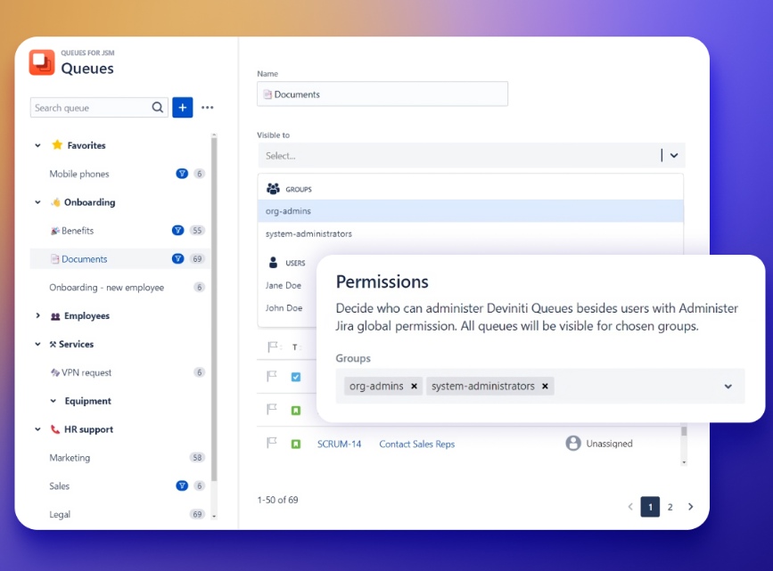Toggle the checked blue task checkbox
773x571 pixels.
pyautogui.click(x=298, y=379)
